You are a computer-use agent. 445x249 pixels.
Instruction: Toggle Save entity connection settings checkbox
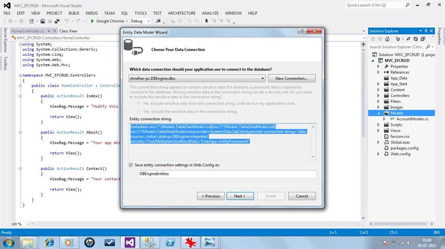[x=131, y=165]
